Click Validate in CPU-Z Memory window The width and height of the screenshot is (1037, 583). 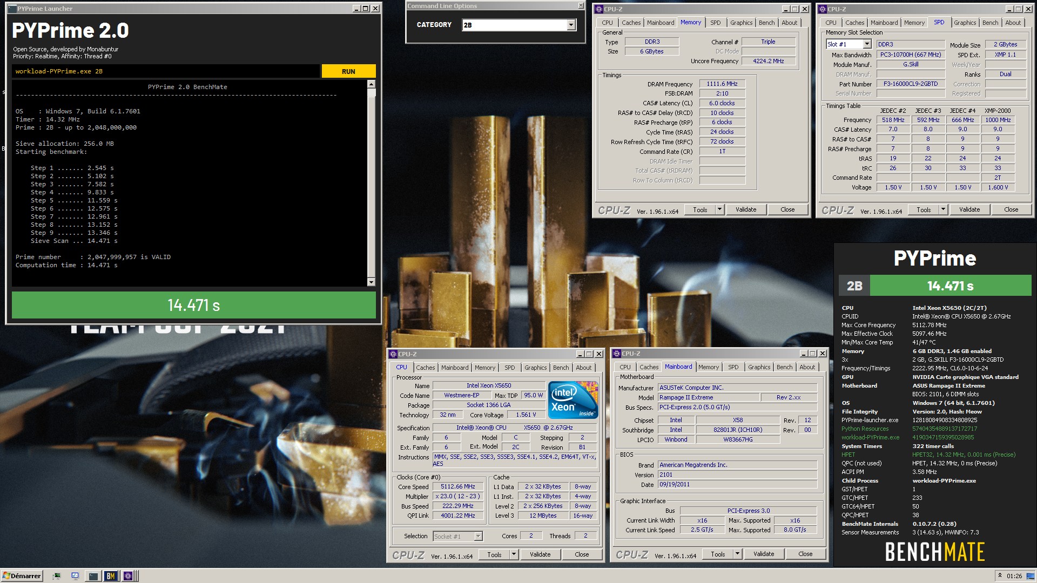pyautogui.click(x=746, y=209)
